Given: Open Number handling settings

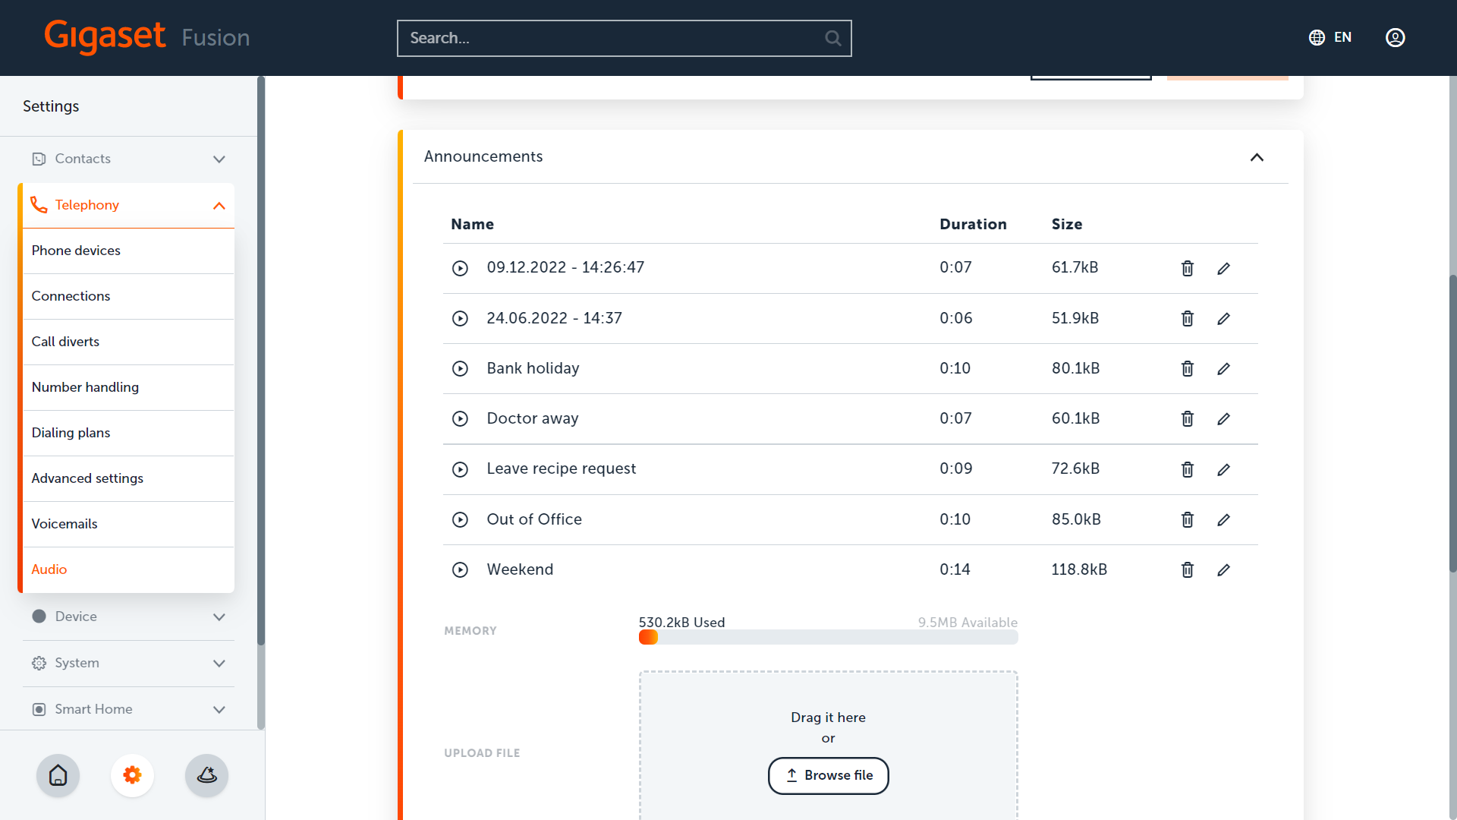Looking at the screenshot, I should [x=128, y=387].
